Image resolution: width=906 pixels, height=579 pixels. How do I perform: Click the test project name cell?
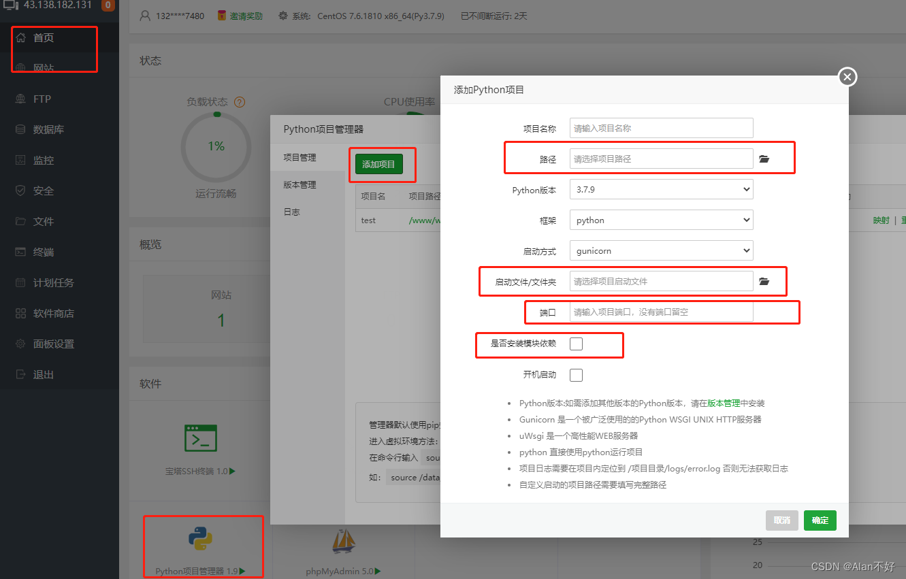point(368,220)
